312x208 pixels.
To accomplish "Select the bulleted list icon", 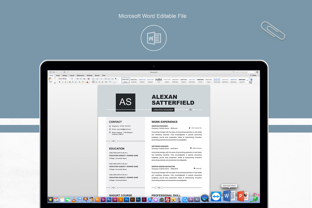I will point(93,79).
